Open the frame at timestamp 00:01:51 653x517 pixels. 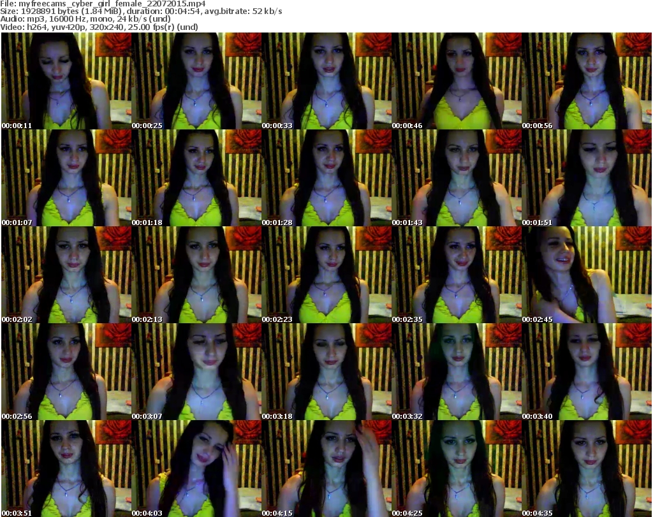[587, 178]
